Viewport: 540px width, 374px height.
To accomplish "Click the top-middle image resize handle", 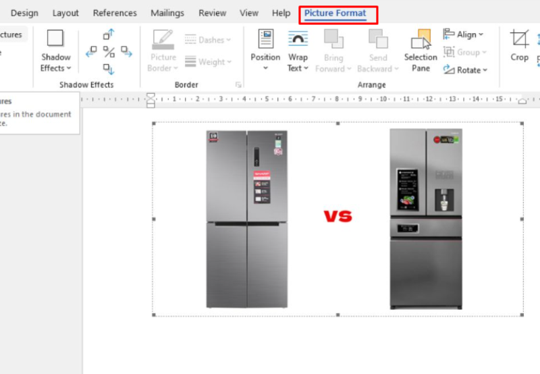I will 338,124.
